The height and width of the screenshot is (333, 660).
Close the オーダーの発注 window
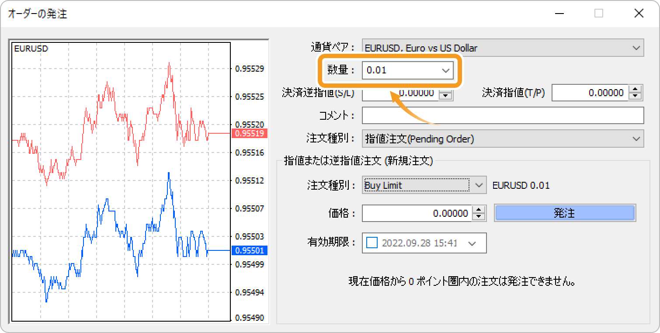(x=639, y=14)
